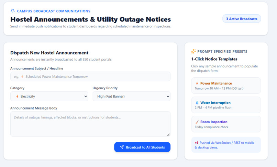Click the 'Announcement Message Body' label

click(x=34, y=108)
